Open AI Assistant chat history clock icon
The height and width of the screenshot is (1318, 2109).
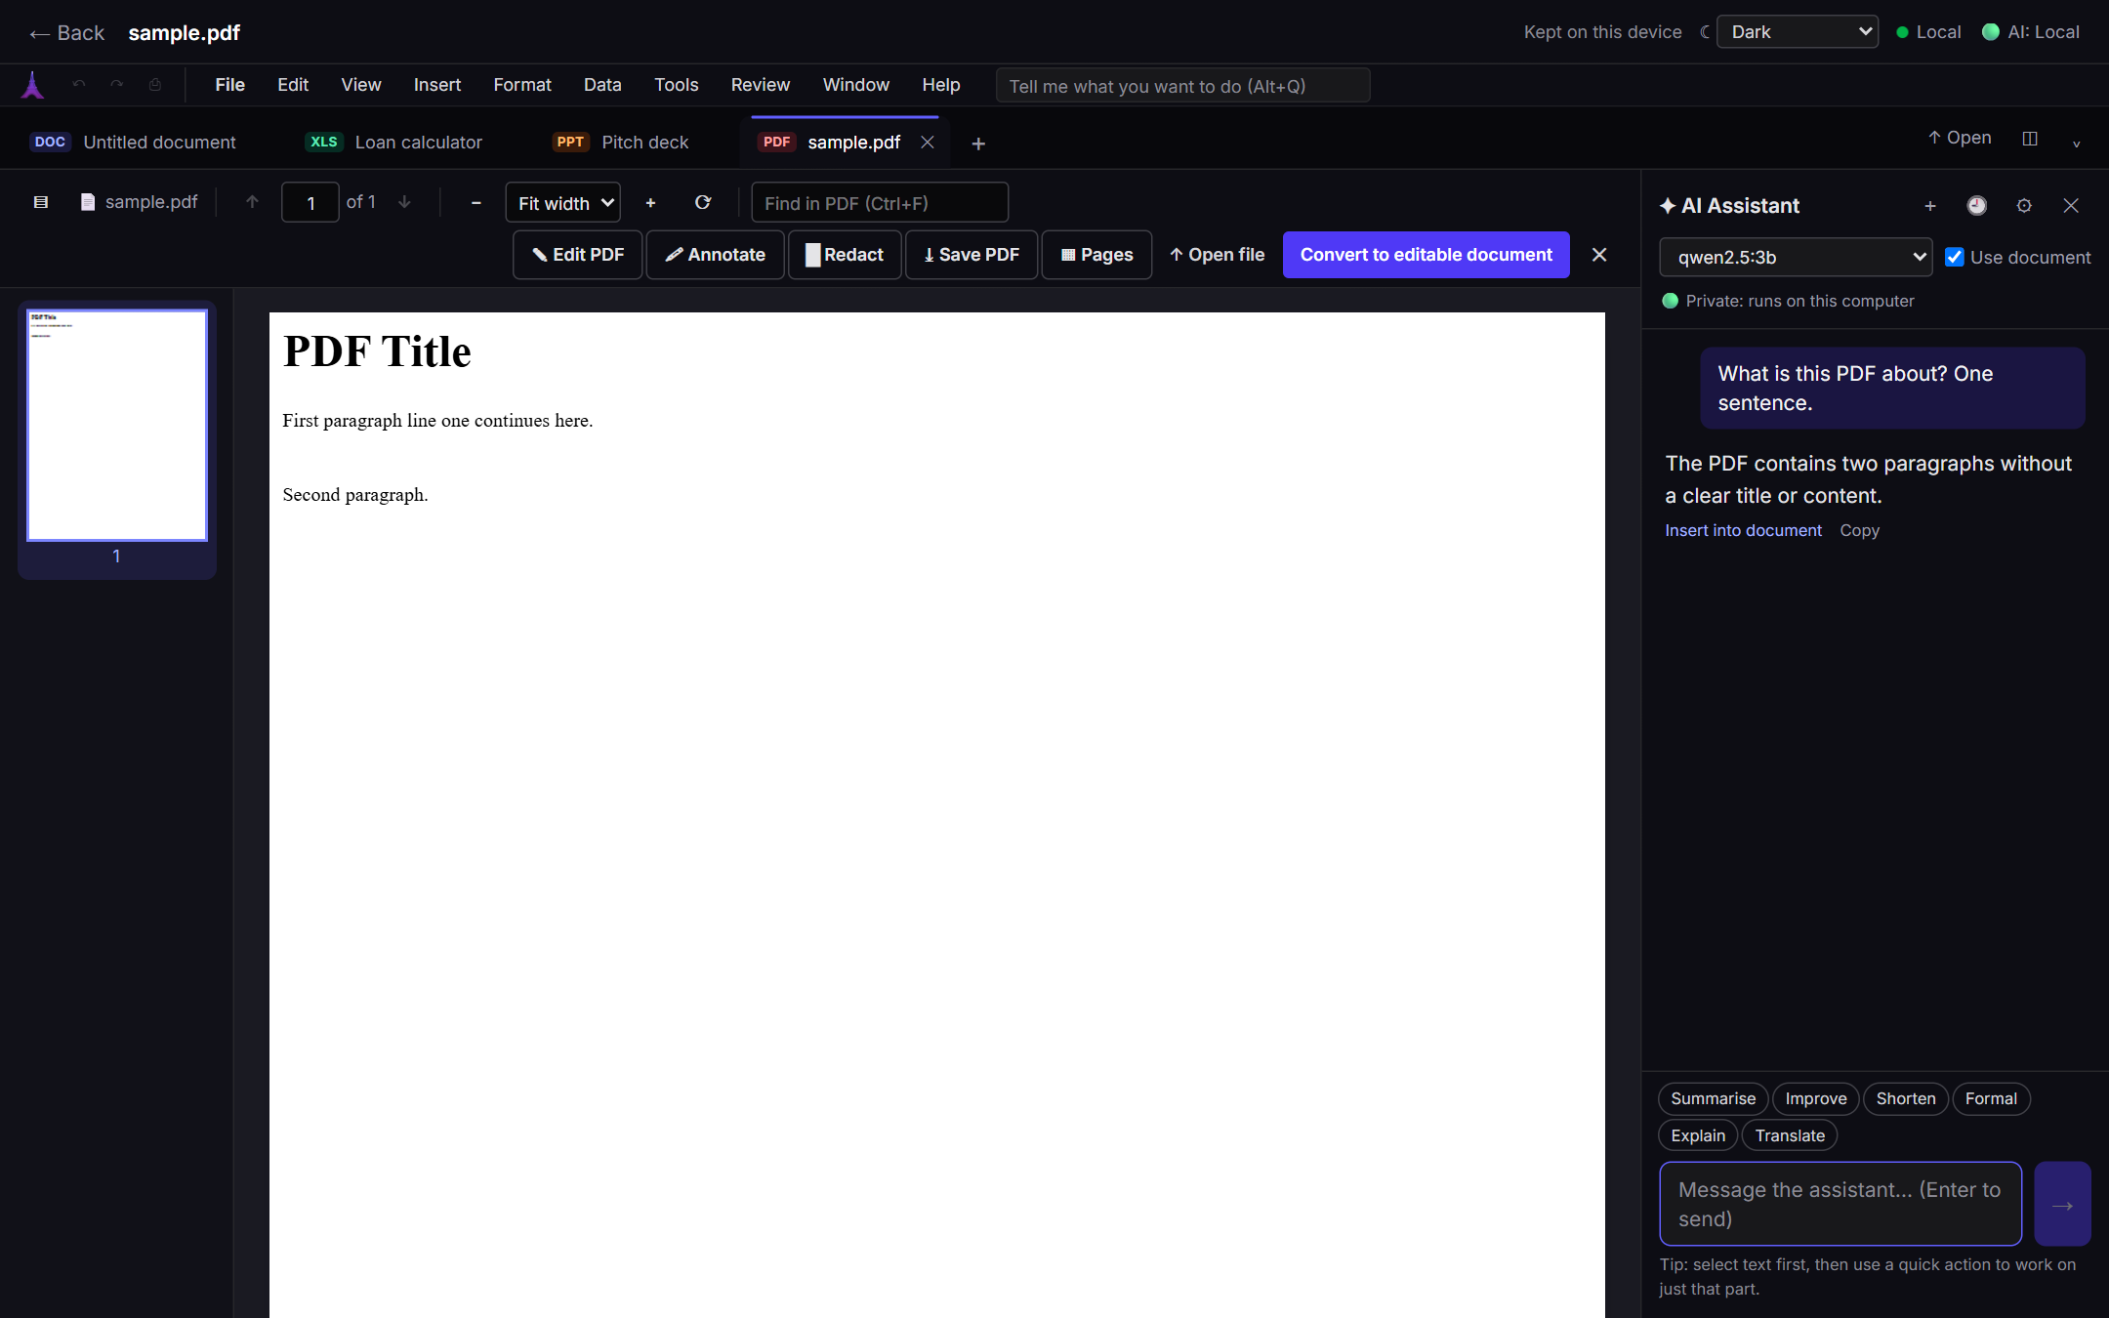point(1976,205)
